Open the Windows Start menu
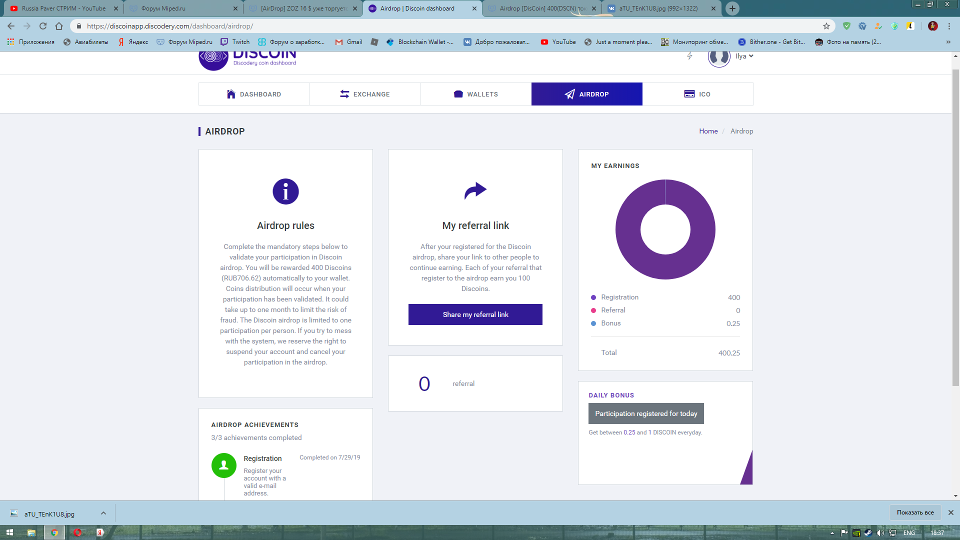The height and width of the screenshot is (540, 960). [x=9, y=532]
